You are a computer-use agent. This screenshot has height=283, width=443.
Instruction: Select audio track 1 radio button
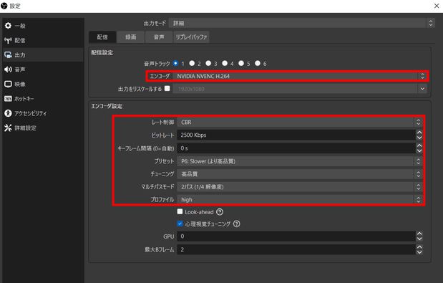pyautogui.click(x=175, y=63)
